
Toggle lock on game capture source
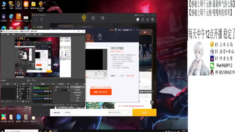point(30,89)
